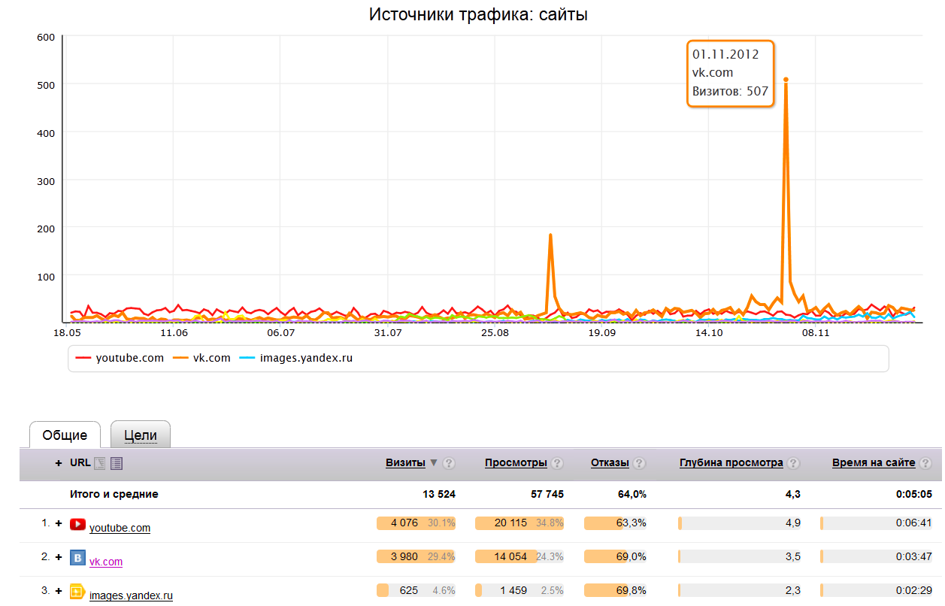Click the 25.08 date label on the axis
The height and width of the screenshot is (606, 945).
tap(495, 332)
